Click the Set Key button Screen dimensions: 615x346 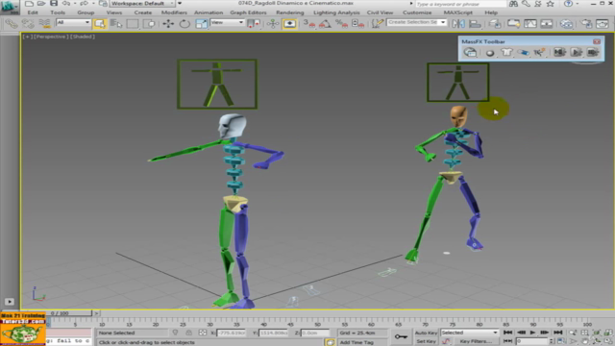pos(426,341)
